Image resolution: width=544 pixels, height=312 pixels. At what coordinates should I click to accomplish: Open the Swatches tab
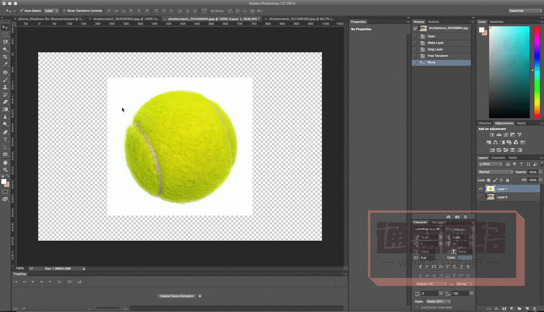[x=496, y=22]
